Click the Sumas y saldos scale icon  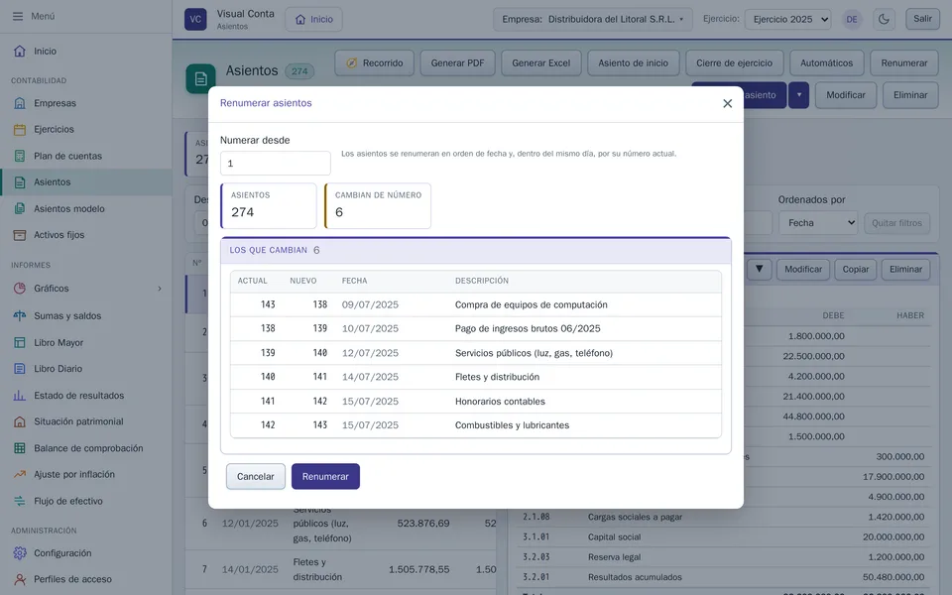[x=20, y=315]
